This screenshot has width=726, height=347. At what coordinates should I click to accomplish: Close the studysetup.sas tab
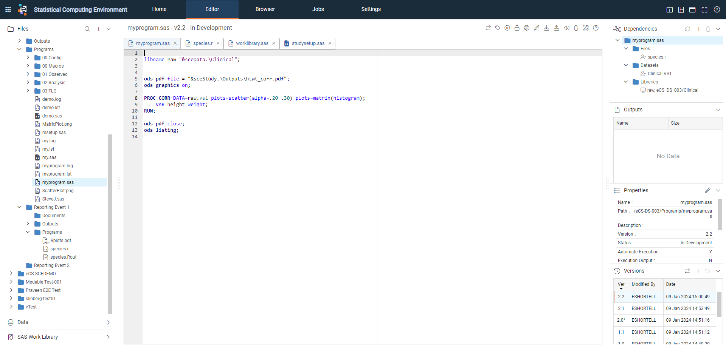(330, 43)
